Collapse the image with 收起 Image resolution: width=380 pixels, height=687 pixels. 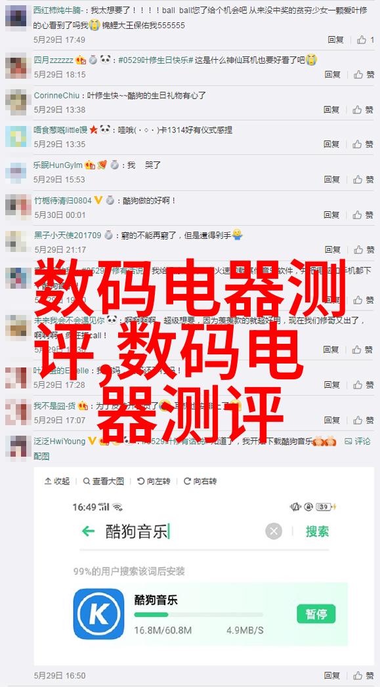57,481
